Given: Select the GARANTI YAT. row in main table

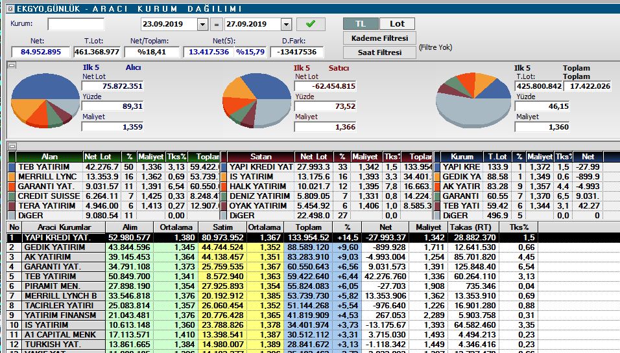Looking at the screenshot, I should (313, 266).
